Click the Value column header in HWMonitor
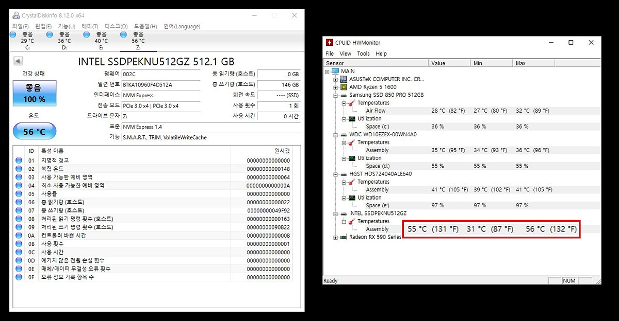Image resolution: width=619 pixels, height=321 pixels. click(450, 63)
